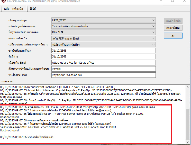191x145 pixels.
Task: Click the Payslip file name prefix field
Action: 103,69
